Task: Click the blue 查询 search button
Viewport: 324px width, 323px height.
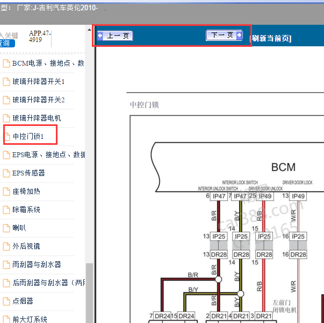Action: (7, 43)
